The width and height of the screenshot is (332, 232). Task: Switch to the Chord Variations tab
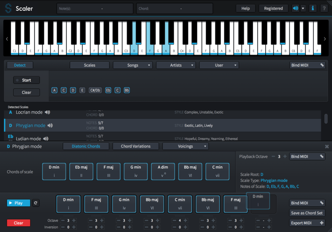pos(135,146)
